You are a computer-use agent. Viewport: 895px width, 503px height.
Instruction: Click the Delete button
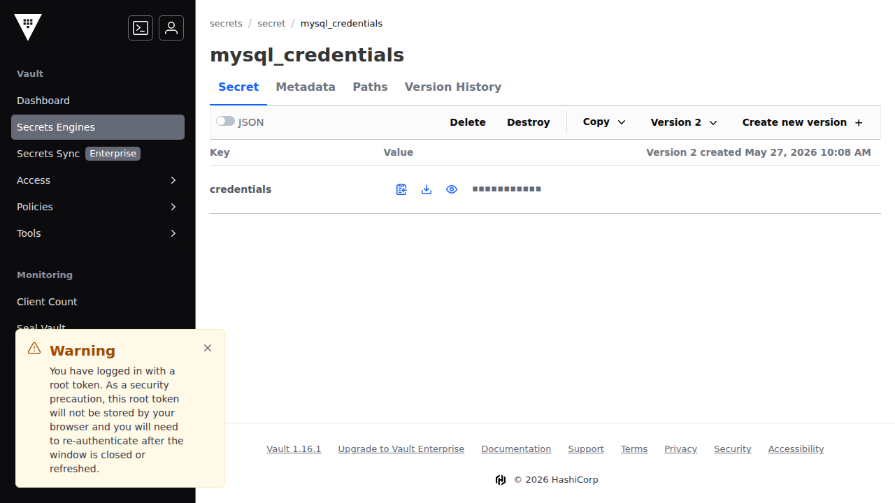pyautogui.click(x=468, y=122)
